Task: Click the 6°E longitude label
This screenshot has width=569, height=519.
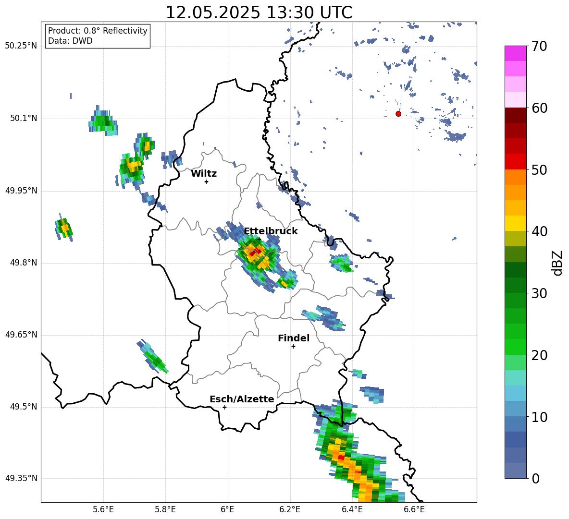Action: (x=227, y=509)
